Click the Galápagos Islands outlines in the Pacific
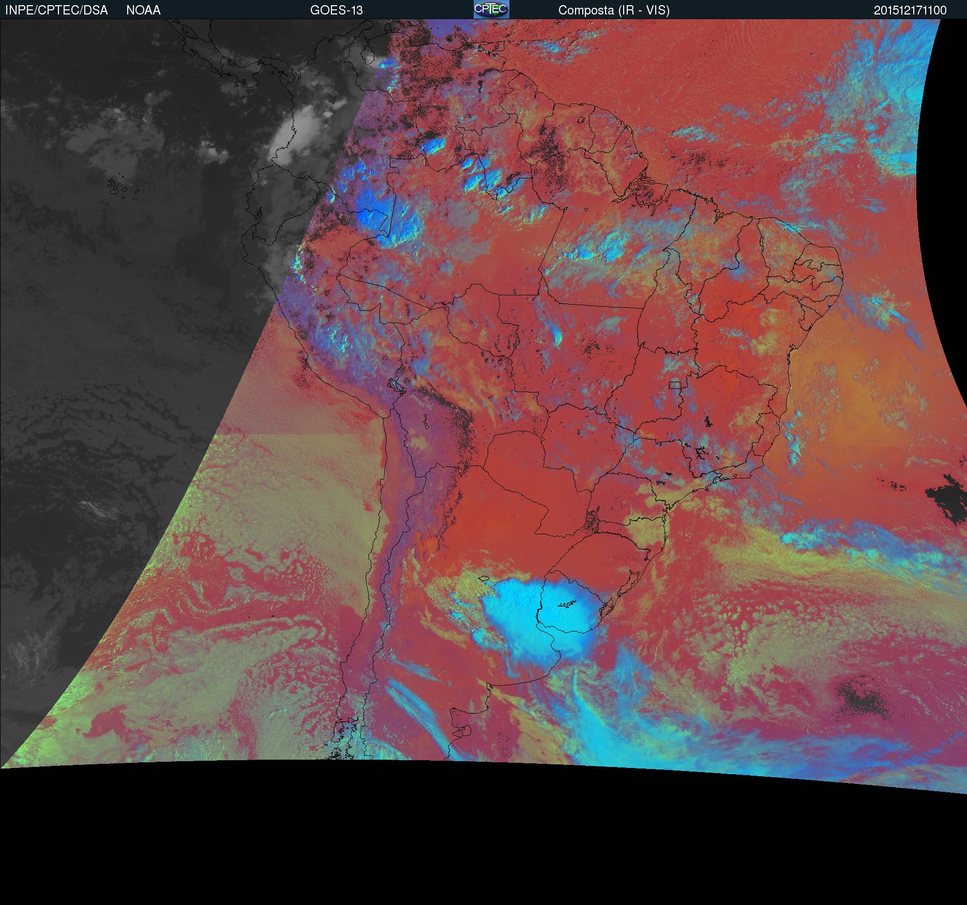 (x=119, y=188)
